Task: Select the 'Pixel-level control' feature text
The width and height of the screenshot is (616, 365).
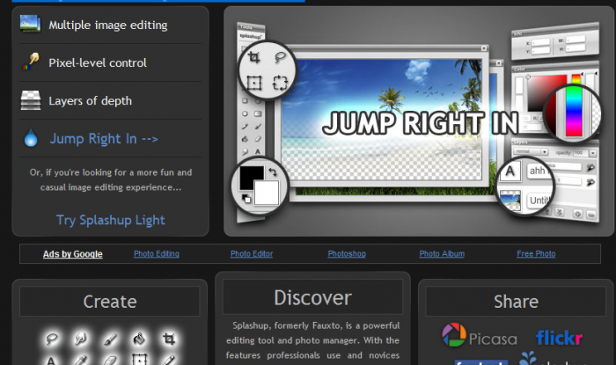Action: [x=98, y=62]
